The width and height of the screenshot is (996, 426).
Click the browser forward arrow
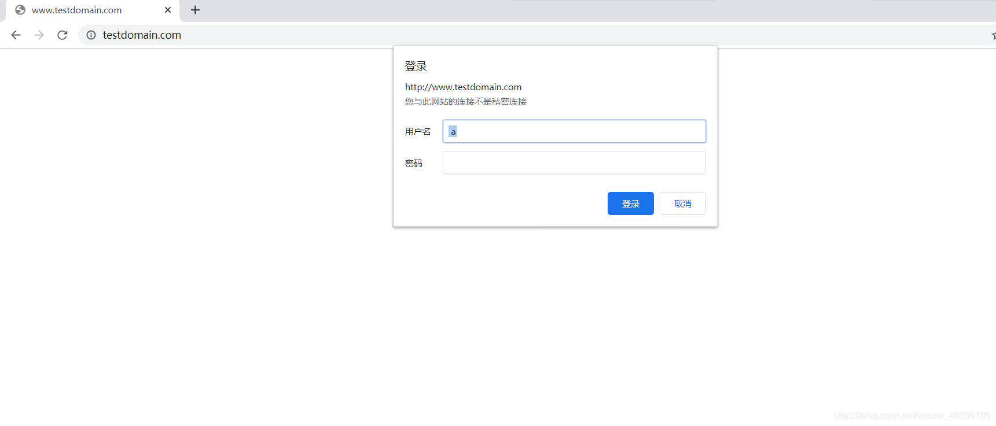coord(39,35)
